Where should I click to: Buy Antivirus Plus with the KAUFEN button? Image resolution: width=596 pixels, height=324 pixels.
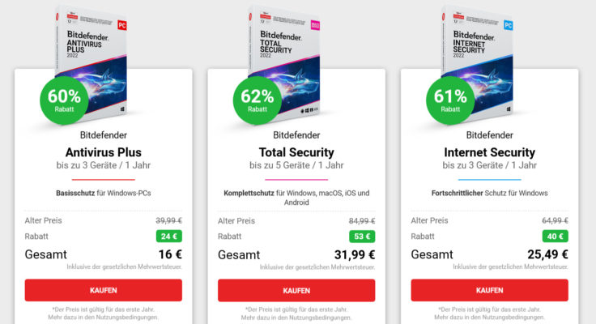(104, 290)
